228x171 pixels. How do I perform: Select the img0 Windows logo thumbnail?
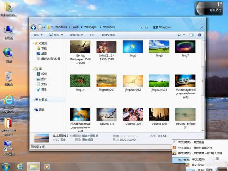point(133,46)
